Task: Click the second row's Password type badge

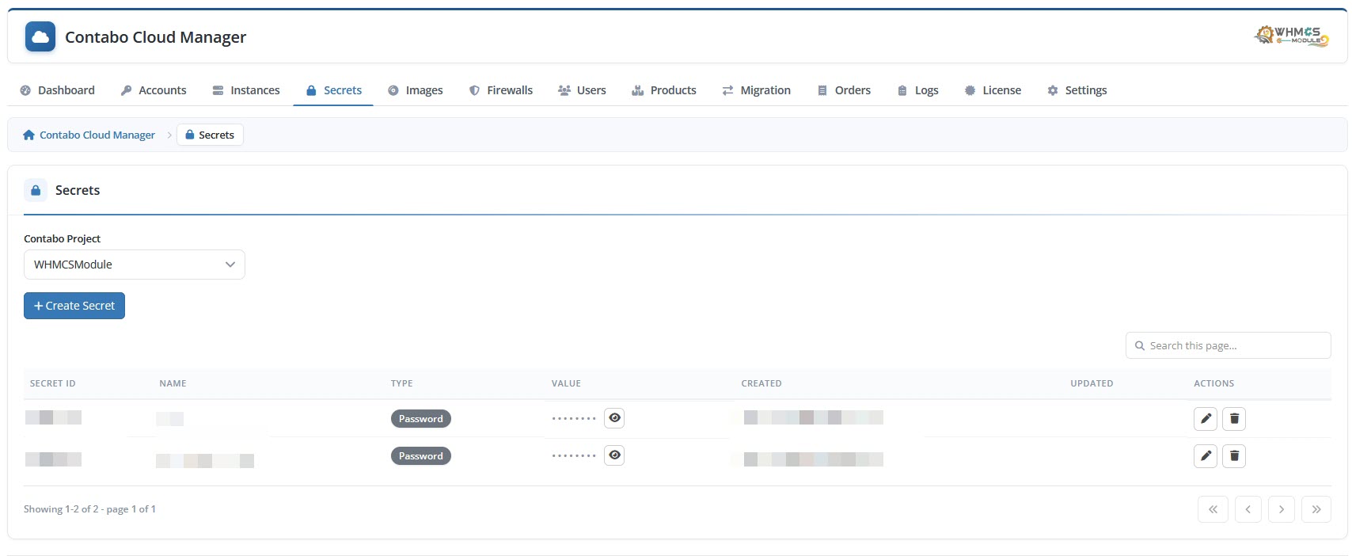Action: click(x=421, y=455)
